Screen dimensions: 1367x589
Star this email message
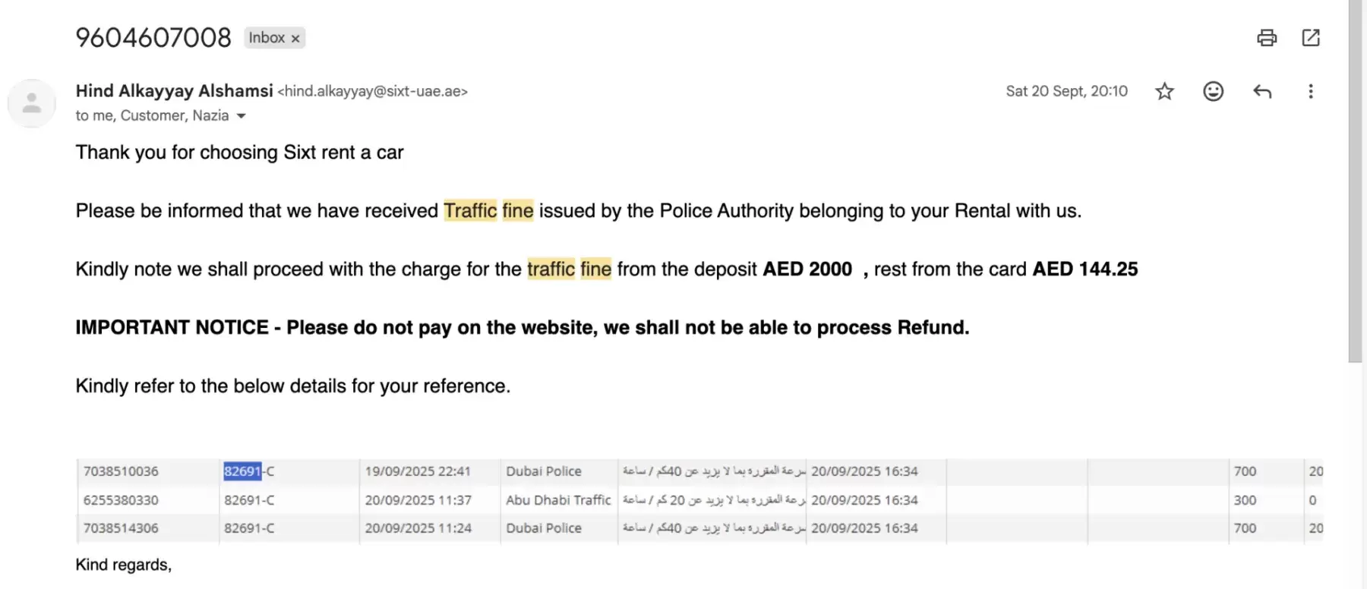(1164, 92)
